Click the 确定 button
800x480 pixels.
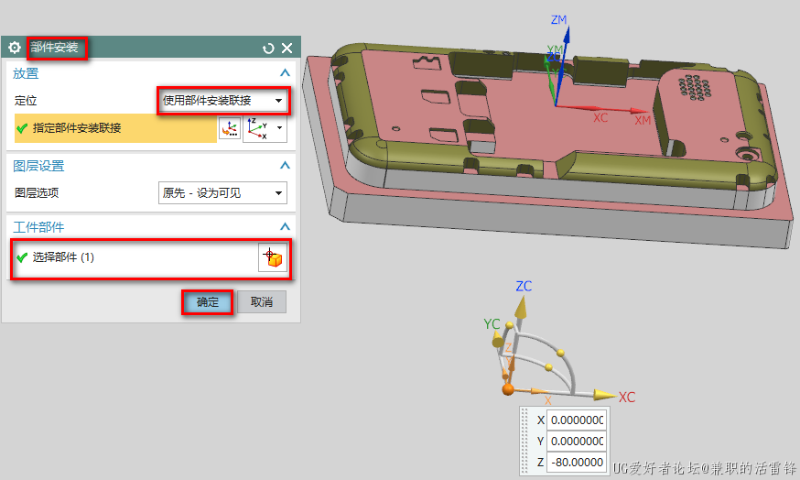point(208,302)
